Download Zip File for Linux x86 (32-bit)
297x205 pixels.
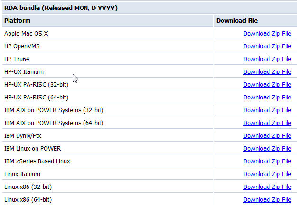coord(267,187)
